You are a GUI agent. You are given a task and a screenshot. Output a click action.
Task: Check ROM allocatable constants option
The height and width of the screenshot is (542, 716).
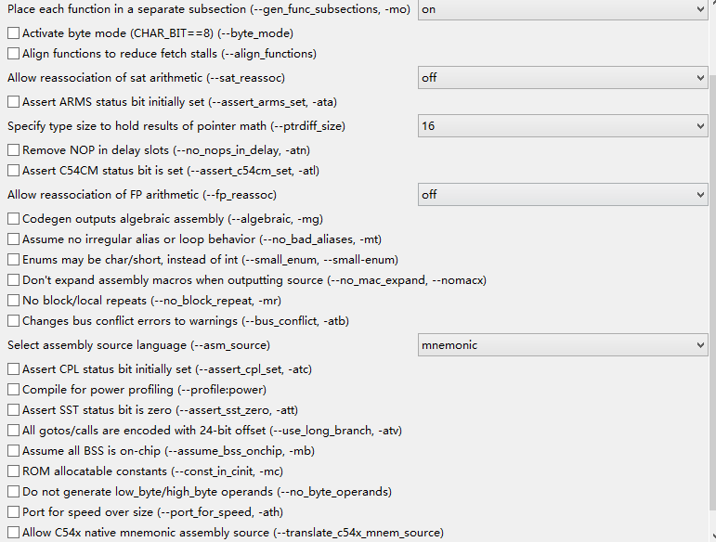point(13,471)
